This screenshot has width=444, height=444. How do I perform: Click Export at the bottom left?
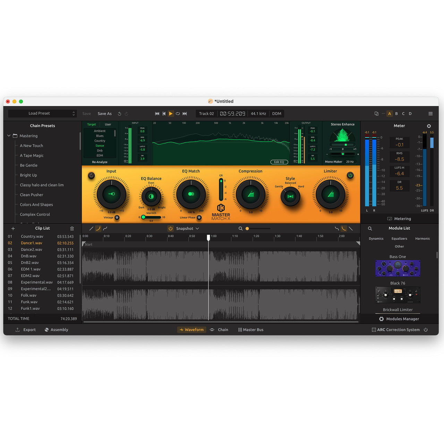pos(26,330)
